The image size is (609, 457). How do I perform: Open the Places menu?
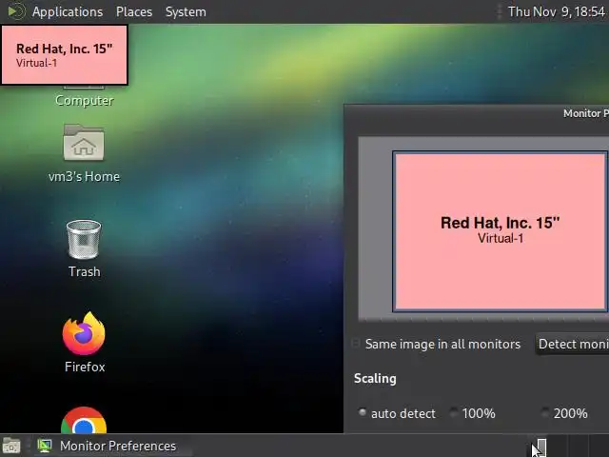134,11
